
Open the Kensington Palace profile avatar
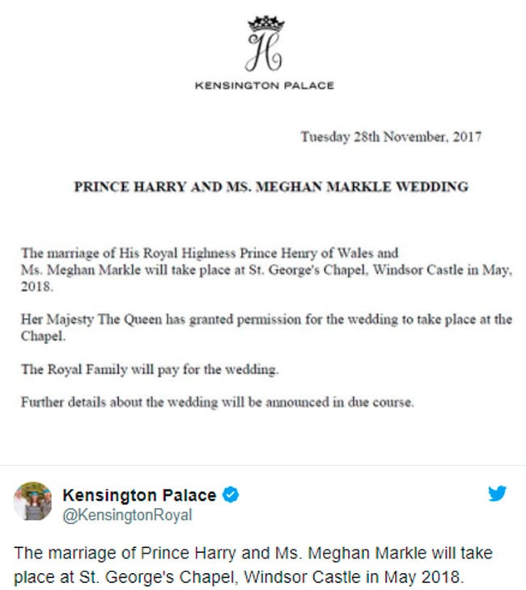[32, 501]
